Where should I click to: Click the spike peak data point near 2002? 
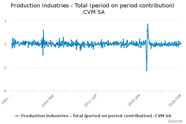click(x=43, y=30)
